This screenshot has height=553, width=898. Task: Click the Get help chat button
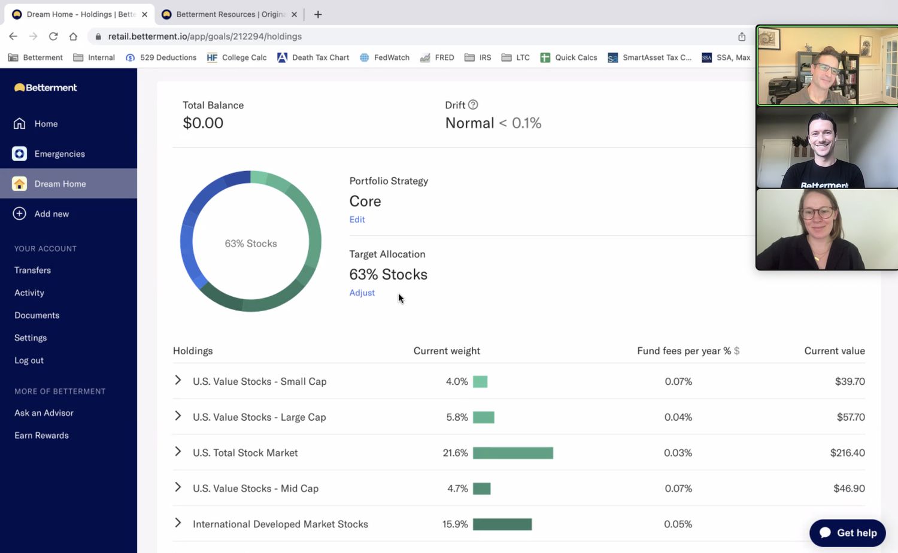pos(847,533)
